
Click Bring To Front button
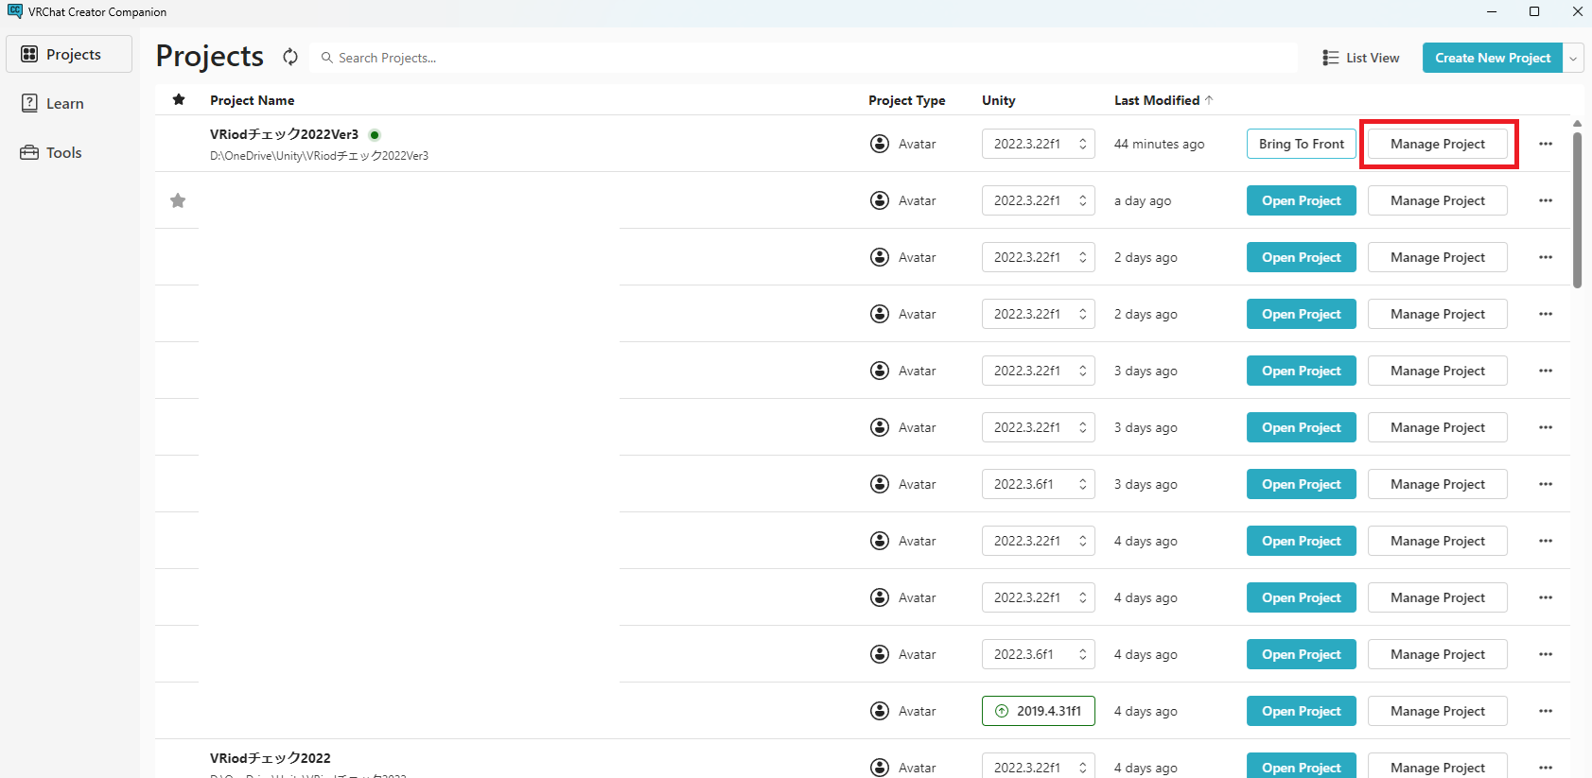coord(1301,144)
